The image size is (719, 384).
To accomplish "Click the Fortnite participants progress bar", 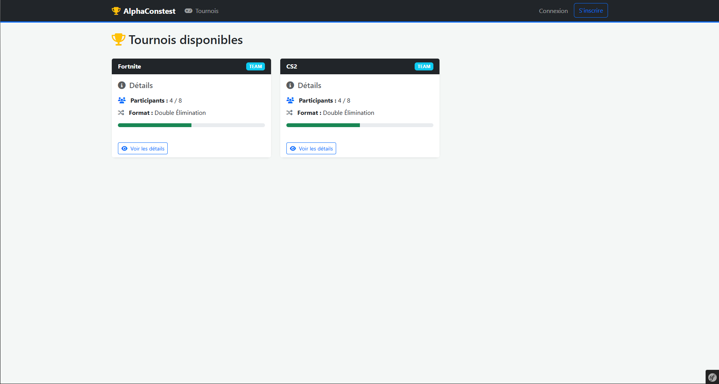I will click(191, 125).
